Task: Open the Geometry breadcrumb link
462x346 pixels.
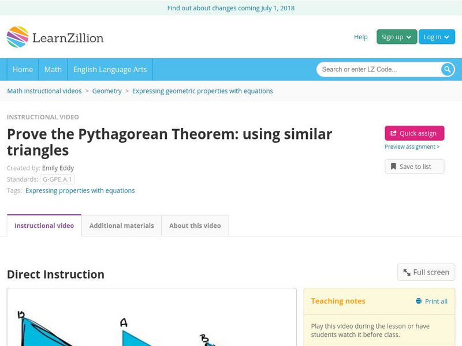Action: (x=107, y=91)
